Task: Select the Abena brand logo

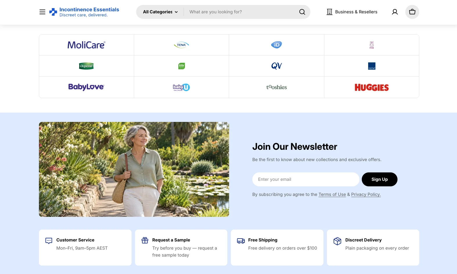Action: point(372,66)
